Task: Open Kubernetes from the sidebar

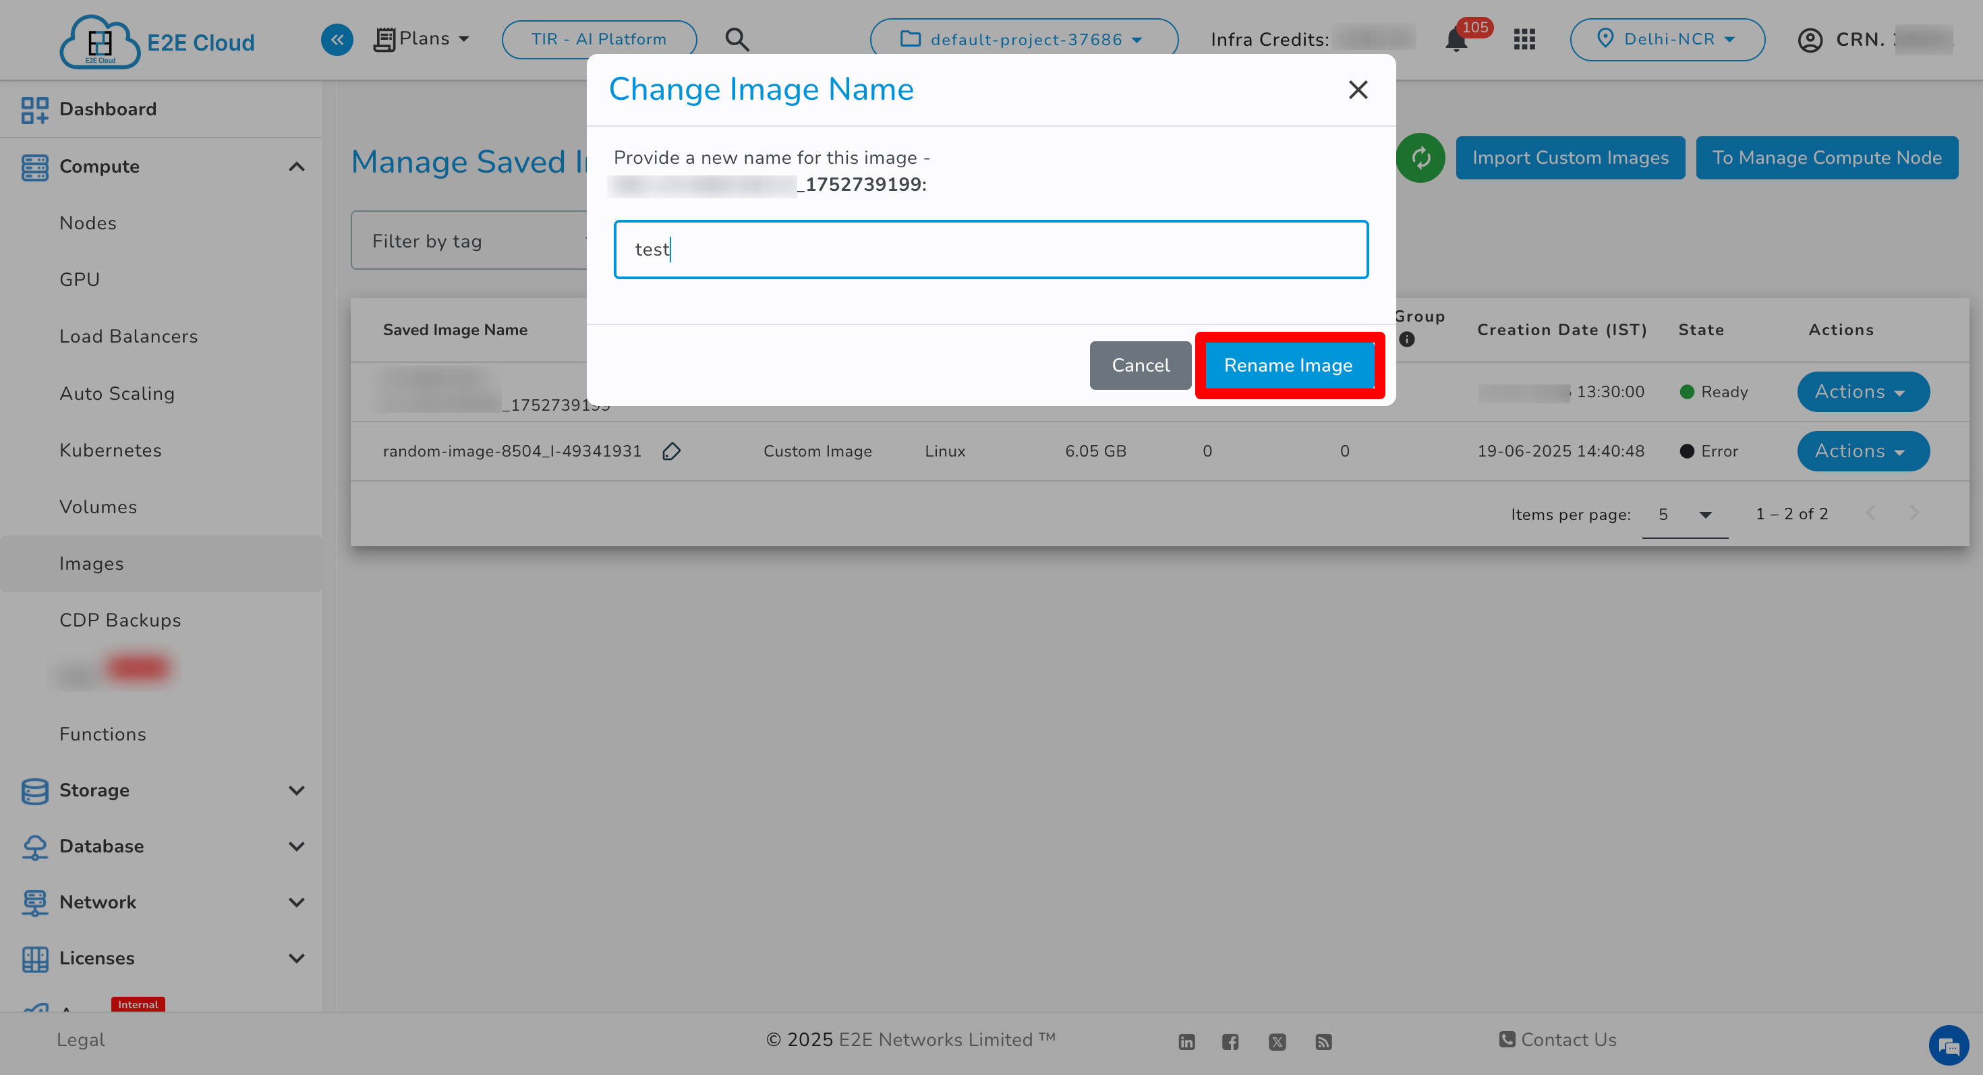Action: pyautogui.click(x=110, y=450)
